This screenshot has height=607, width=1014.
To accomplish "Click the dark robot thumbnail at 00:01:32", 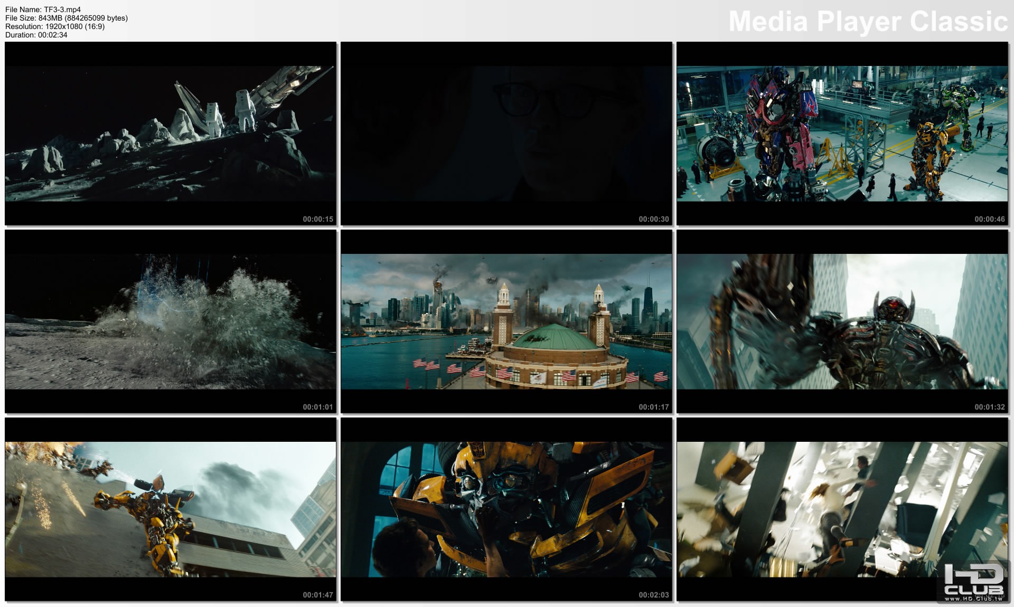I will point(842,321).
